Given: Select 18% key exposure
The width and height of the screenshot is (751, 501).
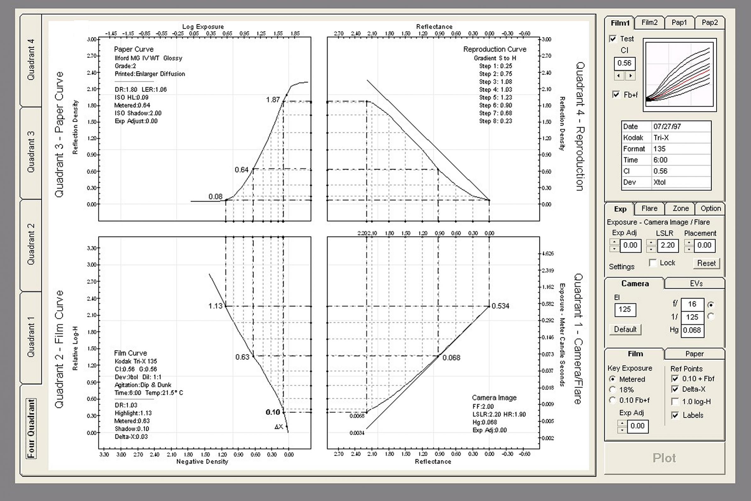Looking at the screenshot, I should click(x=612, y=390).
